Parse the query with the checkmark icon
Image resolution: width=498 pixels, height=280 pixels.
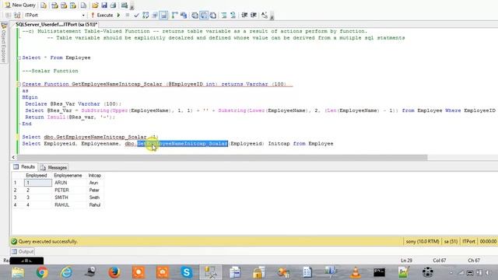click(x=136, y=16)
